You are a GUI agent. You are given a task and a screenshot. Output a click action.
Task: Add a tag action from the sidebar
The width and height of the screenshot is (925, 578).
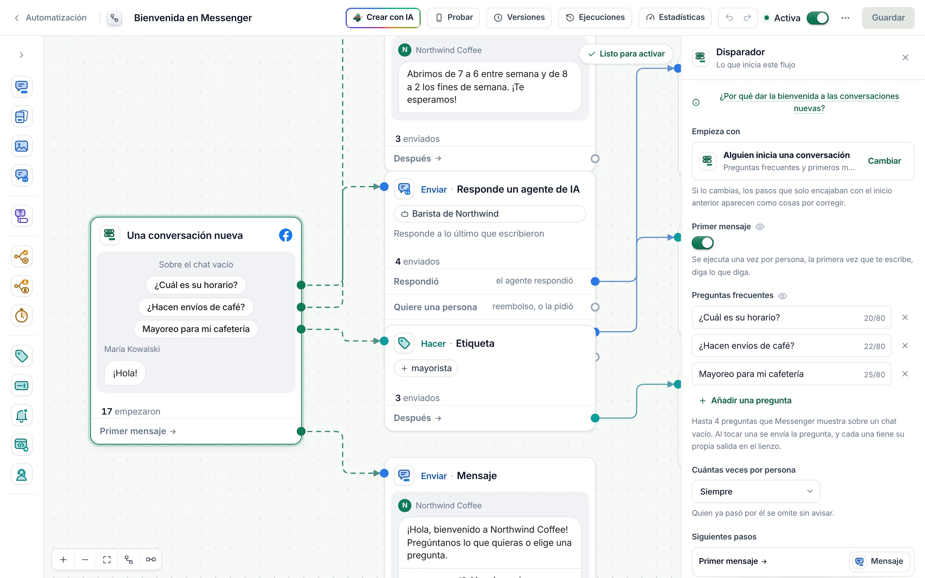coord(22,356)
